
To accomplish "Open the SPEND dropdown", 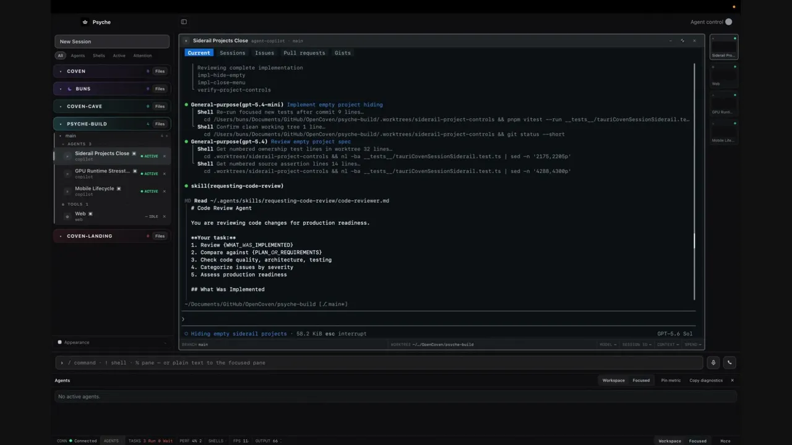I will click(693, 344).
